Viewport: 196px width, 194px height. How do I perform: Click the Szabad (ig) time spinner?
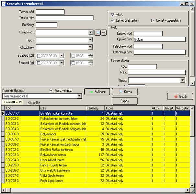90,63
